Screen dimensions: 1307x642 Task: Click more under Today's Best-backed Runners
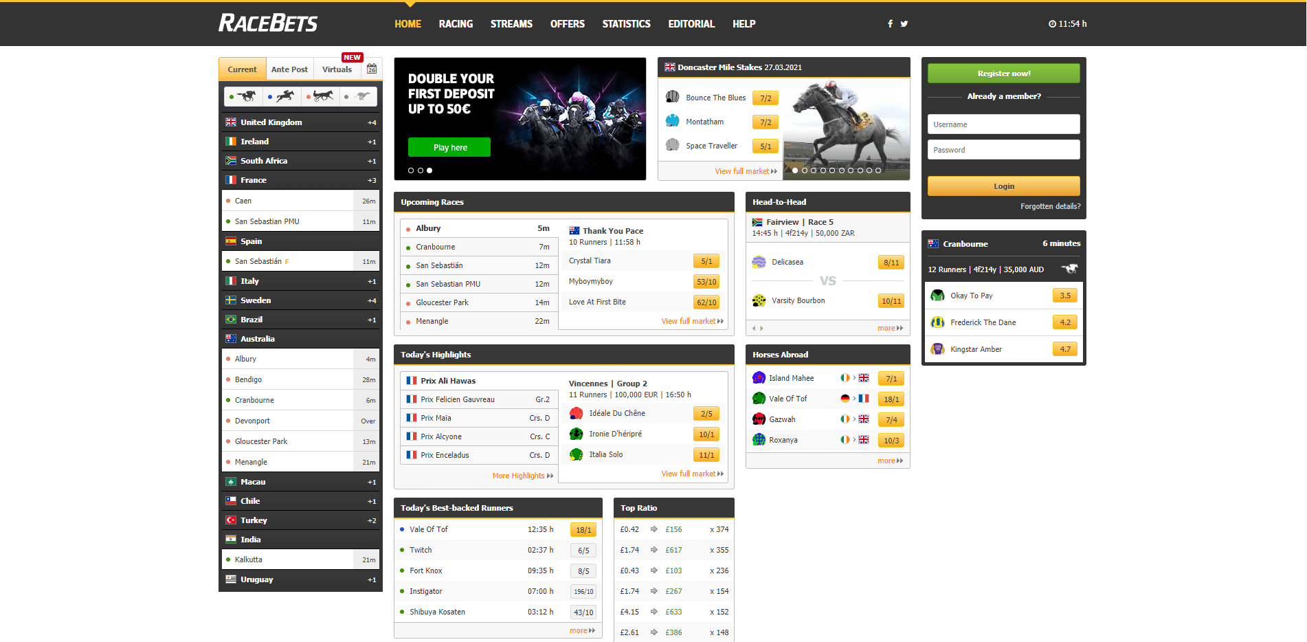coord(582,630)
